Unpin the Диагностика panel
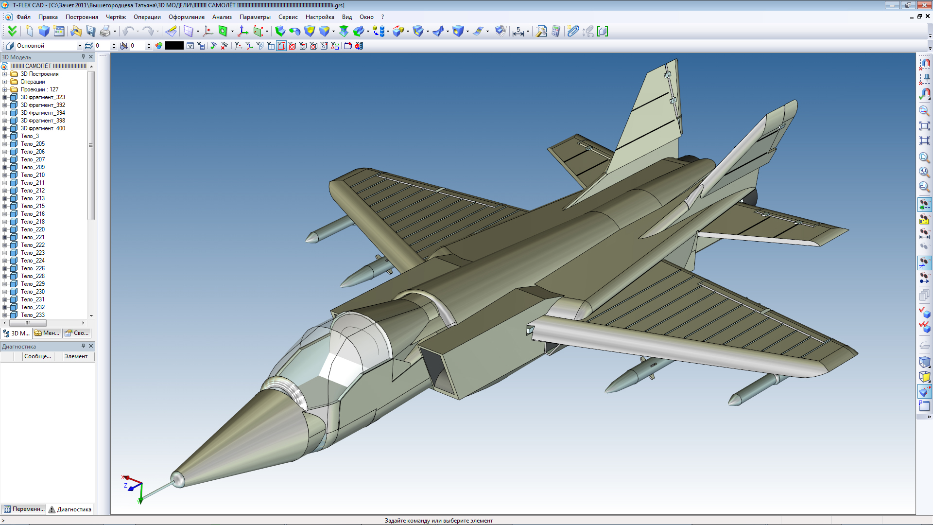This screenshot has height=525, width=933. 83,346
